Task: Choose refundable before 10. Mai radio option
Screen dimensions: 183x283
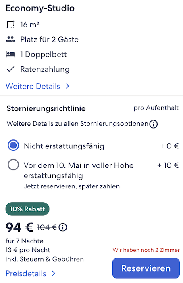Action: pos(13,165)
